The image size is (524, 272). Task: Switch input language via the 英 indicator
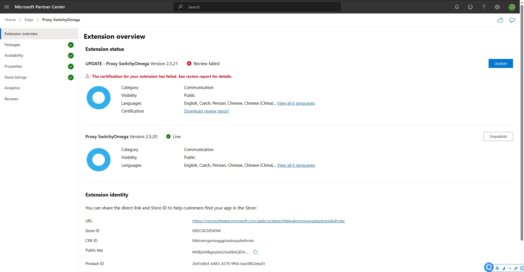(497, 268)
